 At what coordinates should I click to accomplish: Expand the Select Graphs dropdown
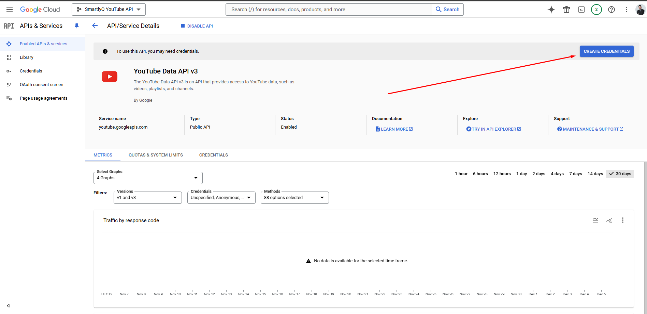tap(148, 178)
